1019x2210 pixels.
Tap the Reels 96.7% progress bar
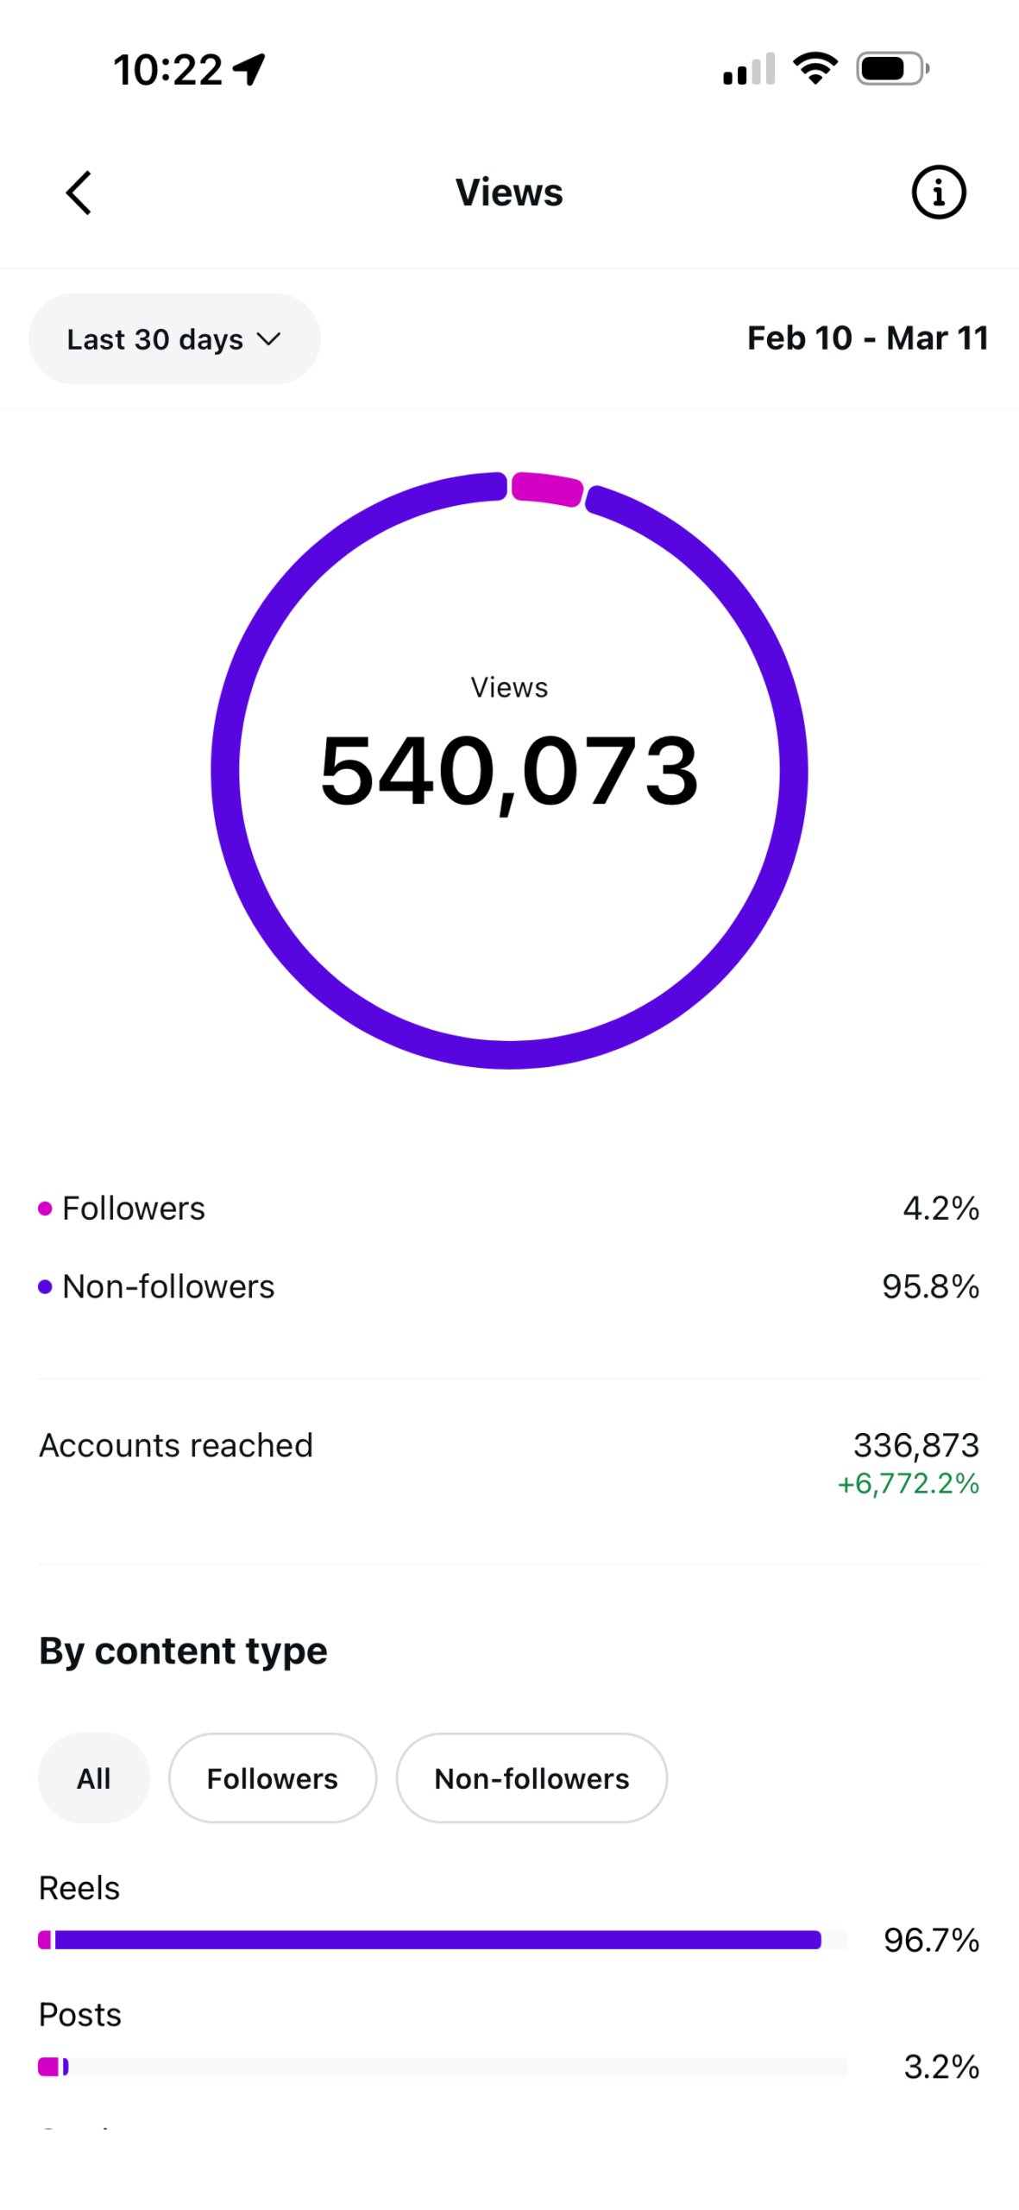click(443, 1940)
